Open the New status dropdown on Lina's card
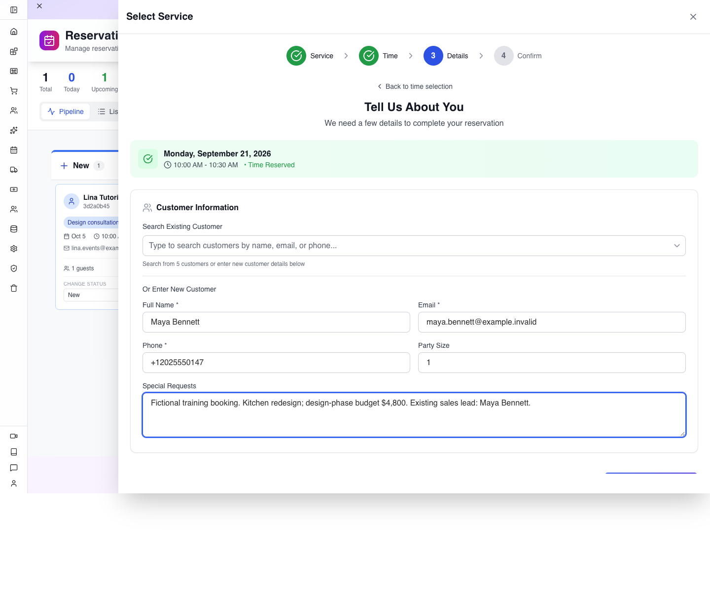This screenshot has width=710, height=592. [x=91, y=295]
